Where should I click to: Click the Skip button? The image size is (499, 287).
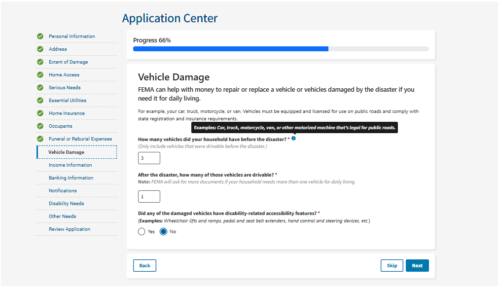(392, 265)
